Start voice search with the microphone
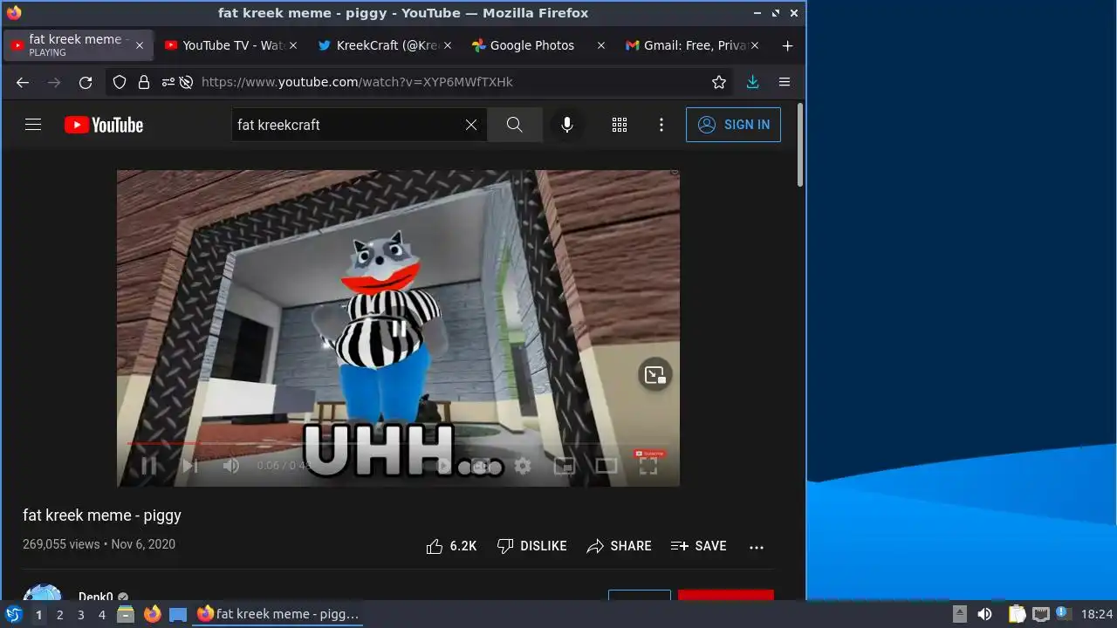 click(567, 125)
